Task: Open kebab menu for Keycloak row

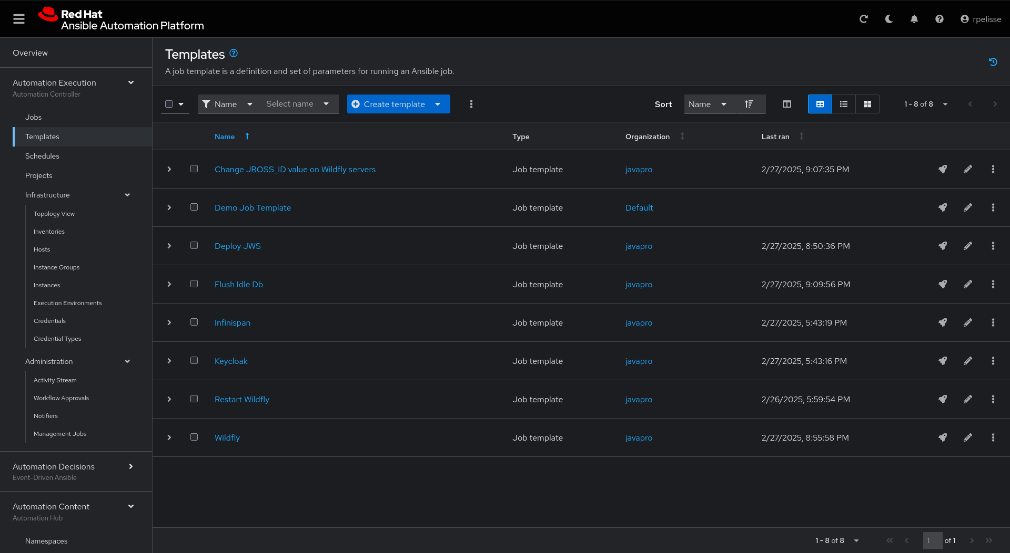Action: point(993,361)
